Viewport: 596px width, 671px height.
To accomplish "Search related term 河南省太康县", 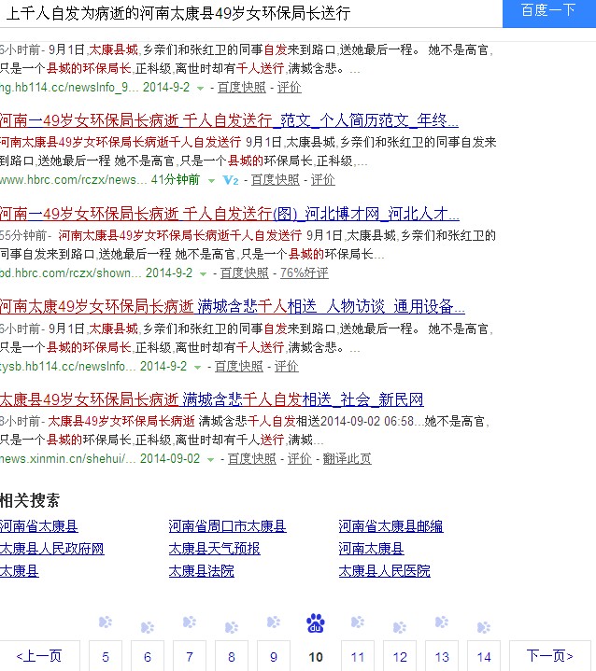I will click(x=39, y=526).
